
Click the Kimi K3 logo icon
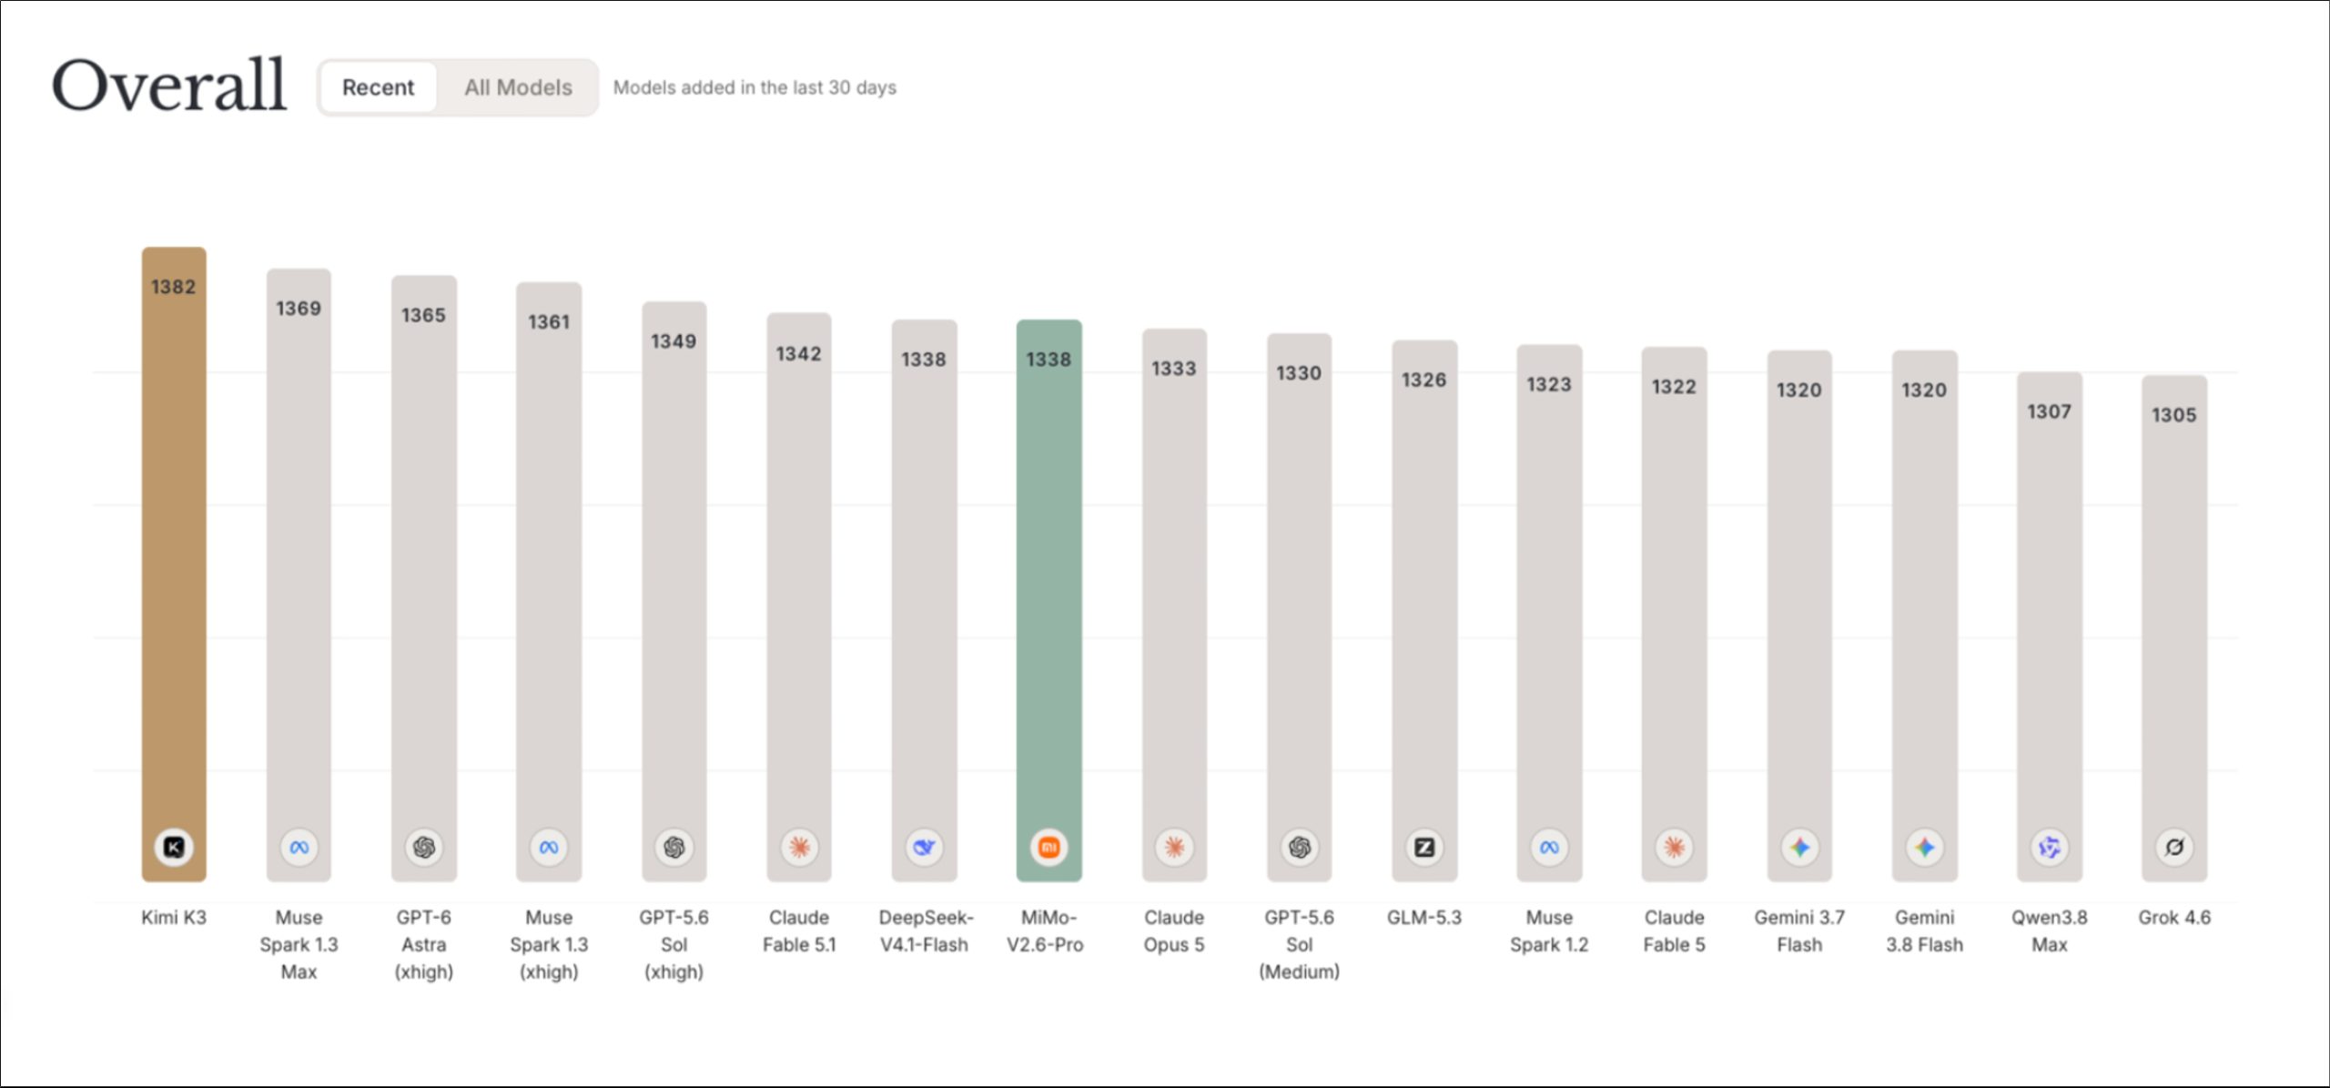pos(174,848)
